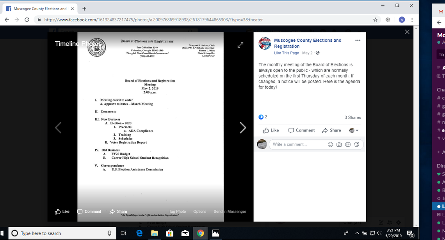This screenshot has height=240, width=445.
Task: Bookmark the page with Chrome's star icon
Action: pyautogui.click(x=375, y=20)
